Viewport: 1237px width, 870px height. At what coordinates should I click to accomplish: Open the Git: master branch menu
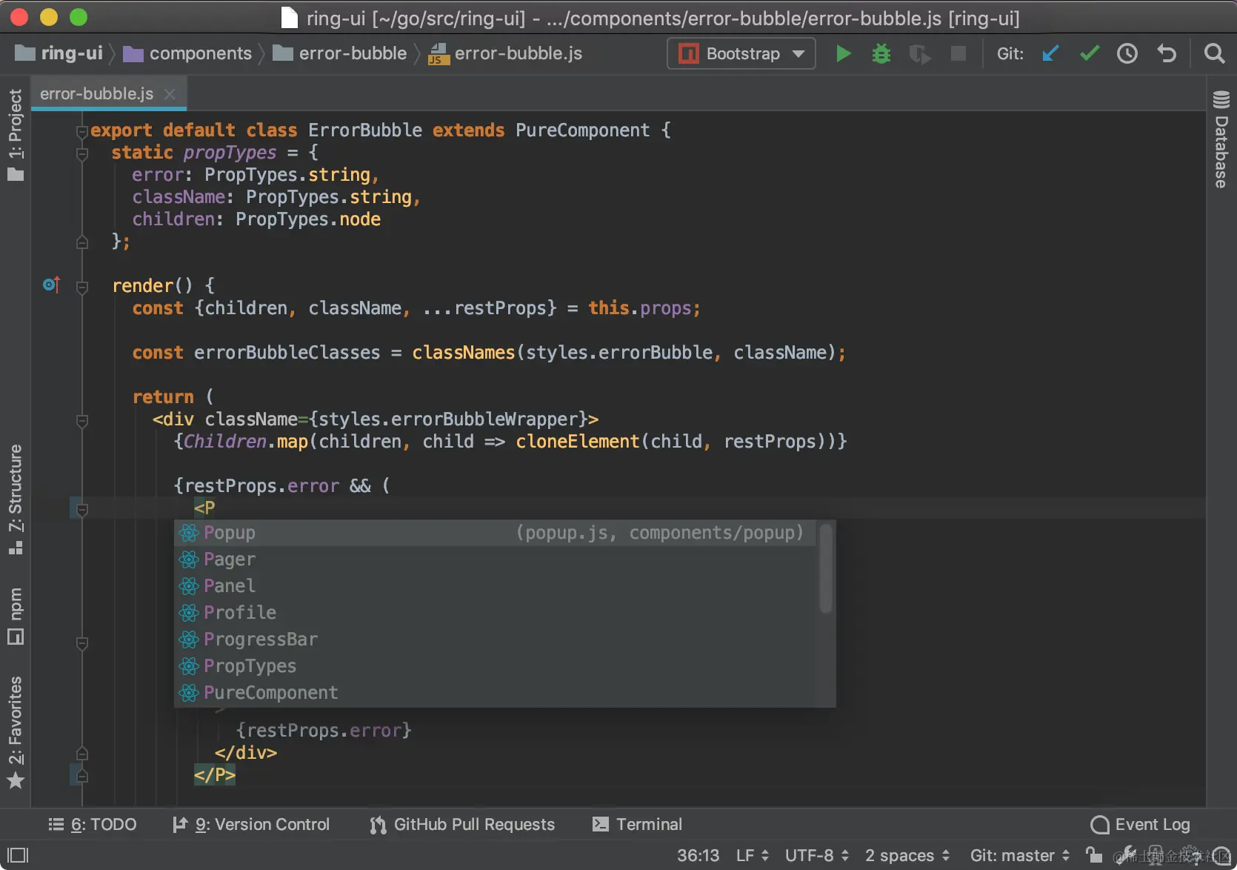(1020, 855)
